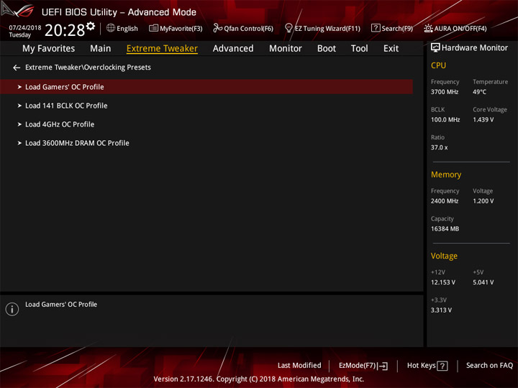Click the EzMode exit arrow icon
The width and height of the screenshot is (518, 388).
coord(383,366)
